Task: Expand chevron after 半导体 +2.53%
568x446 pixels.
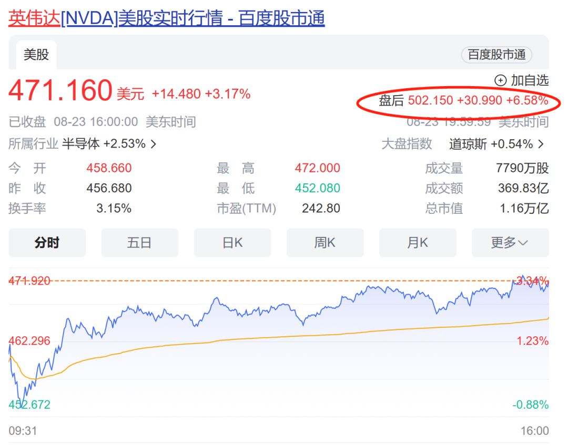Action: tap(154, 144)
